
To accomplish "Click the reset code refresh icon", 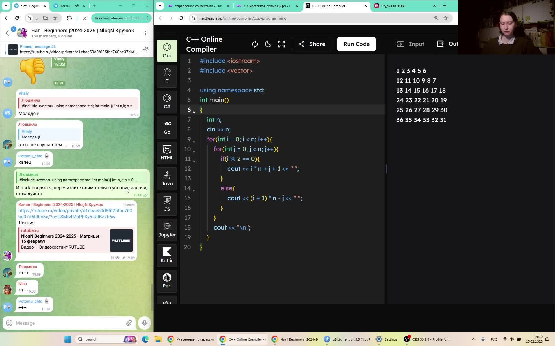I will (x=255, y=44).
